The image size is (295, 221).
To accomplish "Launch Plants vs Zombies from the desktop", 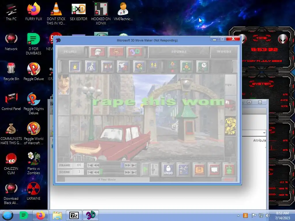I will [34, 163].
